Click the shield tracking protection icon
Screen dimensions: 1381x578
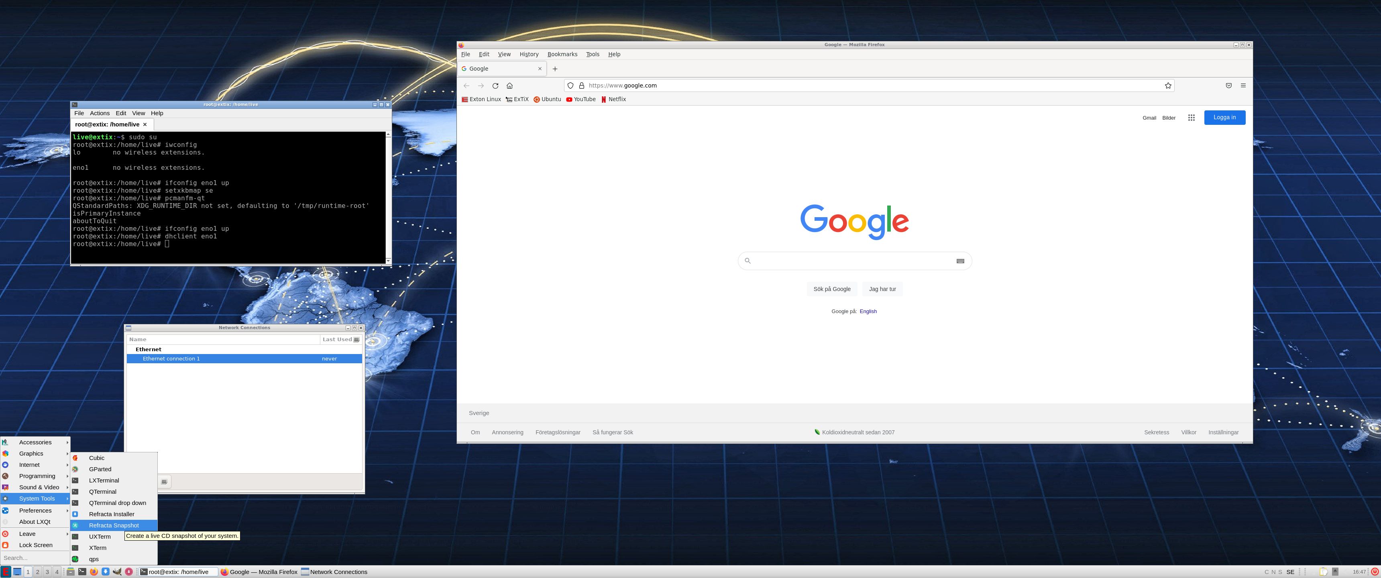point(570,86)
